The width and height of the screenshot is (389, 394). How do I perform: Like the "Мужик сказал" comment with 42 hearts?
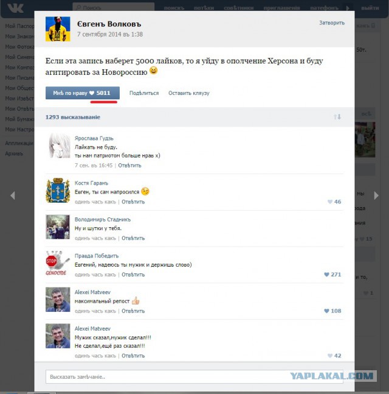334,356
